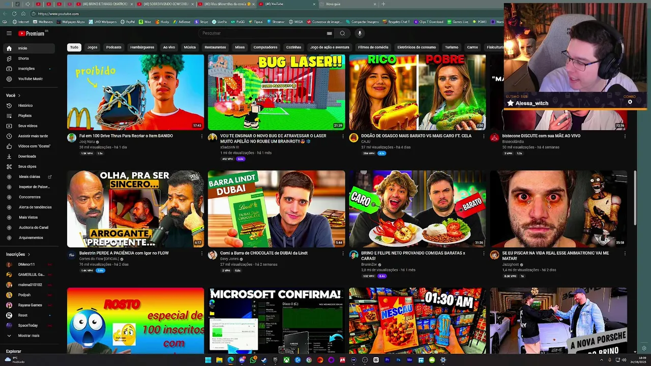Click the browser address bar URL
651x366 pixels.
coord(58,14)
